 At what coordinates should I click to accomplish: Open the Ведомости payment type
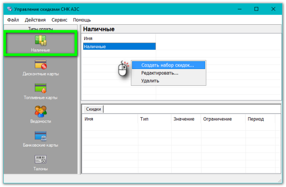(x=40, y=112)
